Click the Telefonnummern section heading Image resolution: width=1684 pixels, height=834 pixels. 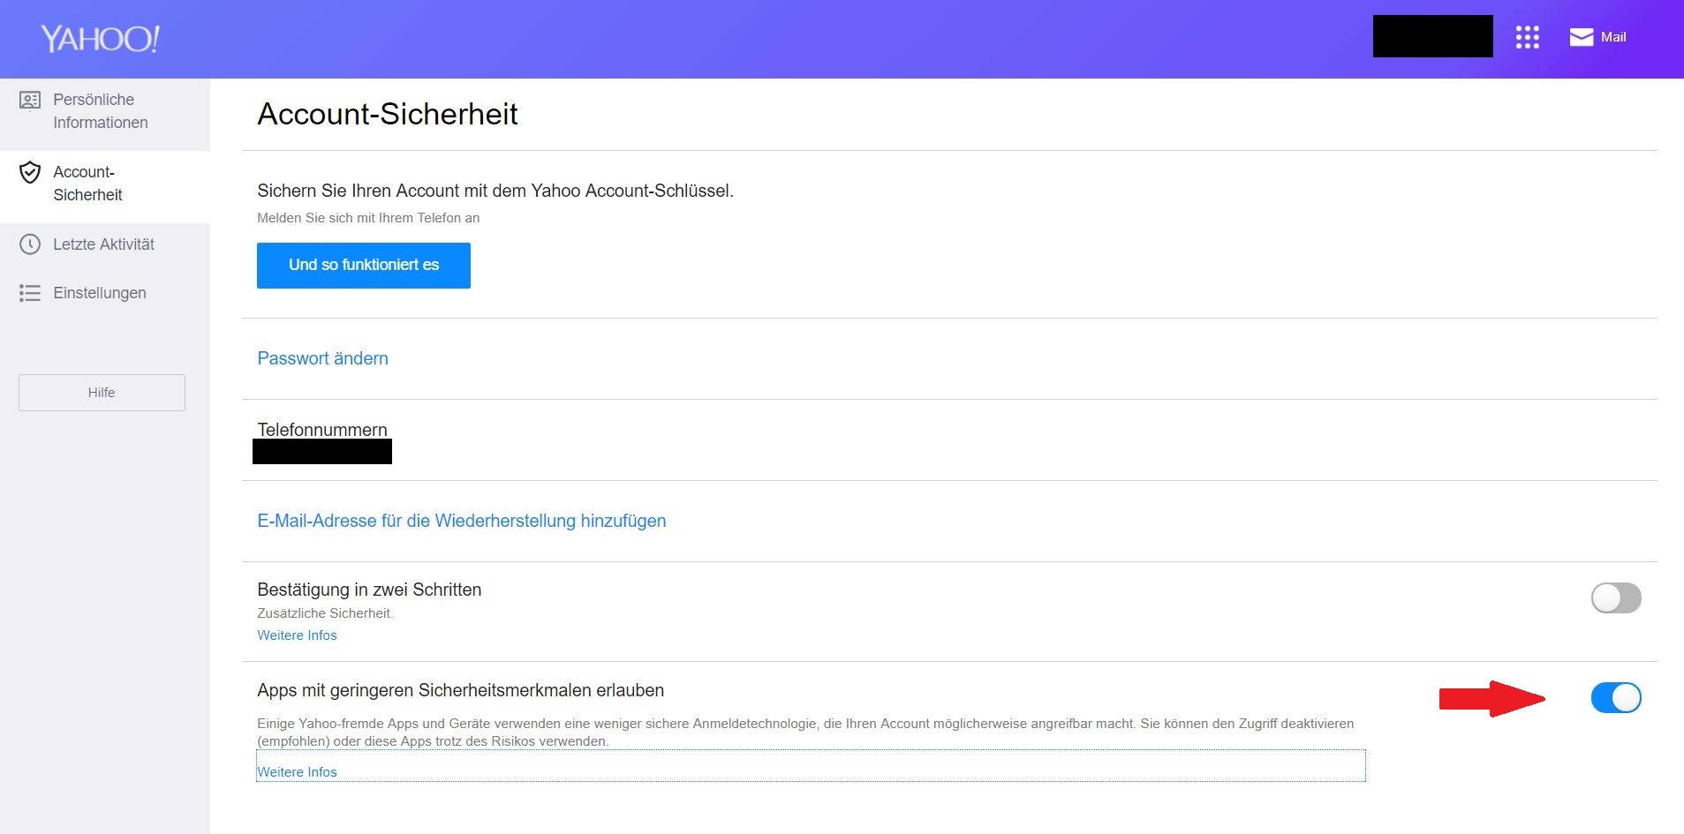pos(321,430)
